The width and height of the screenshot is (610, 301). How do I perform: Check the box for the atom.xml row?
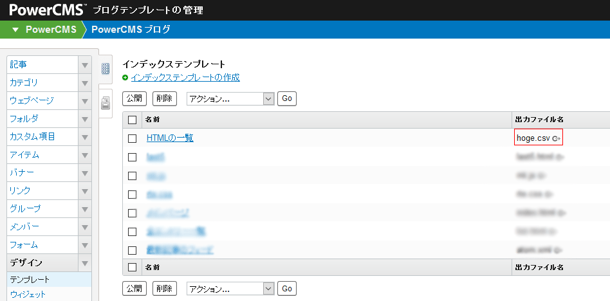pyautogui.click(x=133, y=250)
